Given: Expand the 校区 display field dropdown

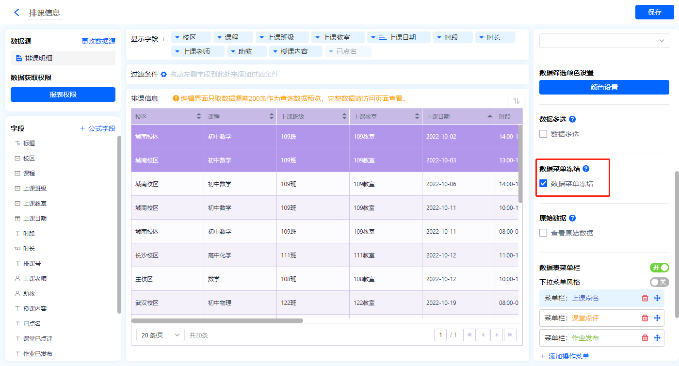Looking at the screenshot, I should click(178, 37).
